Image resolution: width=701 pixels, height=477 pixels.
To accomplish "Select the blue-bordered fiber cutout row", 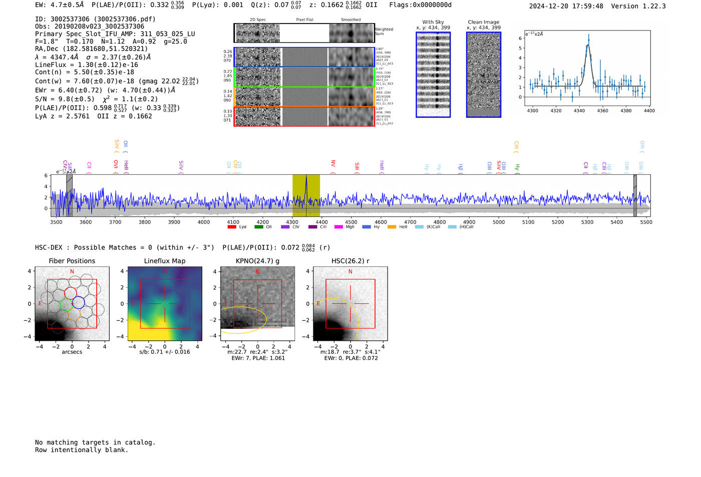I will (x=304, y=57).
